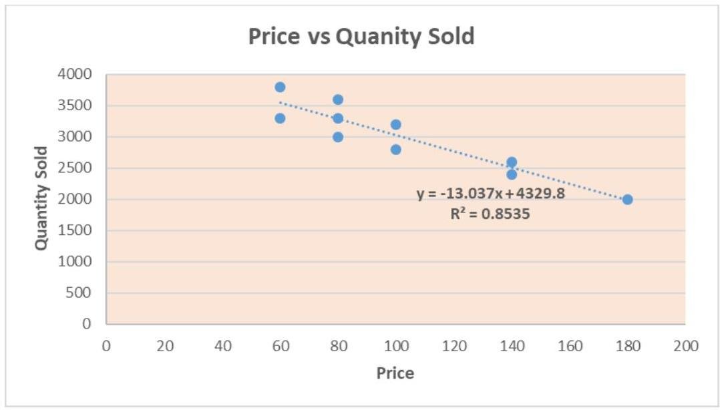This screenshot has width=720, height=410.
Task: Select the lowest data point at price 80
Action: tap(338, 137)
